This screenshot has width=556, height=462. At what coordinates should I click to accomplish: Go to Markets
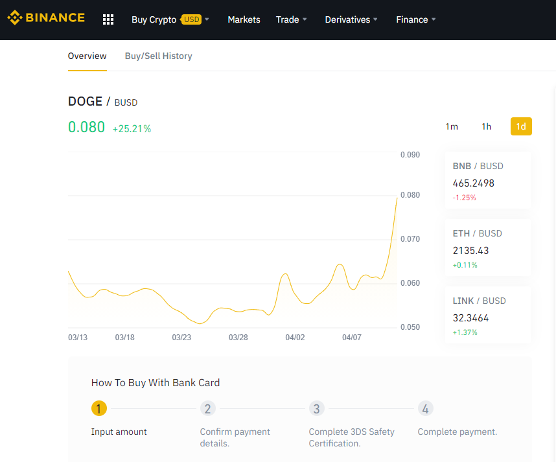point(244,19)
